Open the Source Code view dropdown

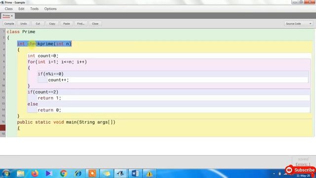tap(298, 24)
